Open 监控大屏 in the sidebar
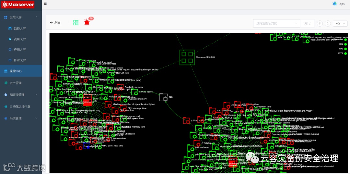Image resolution: width=350 pixels, height=174 pixels. point(21,29)
